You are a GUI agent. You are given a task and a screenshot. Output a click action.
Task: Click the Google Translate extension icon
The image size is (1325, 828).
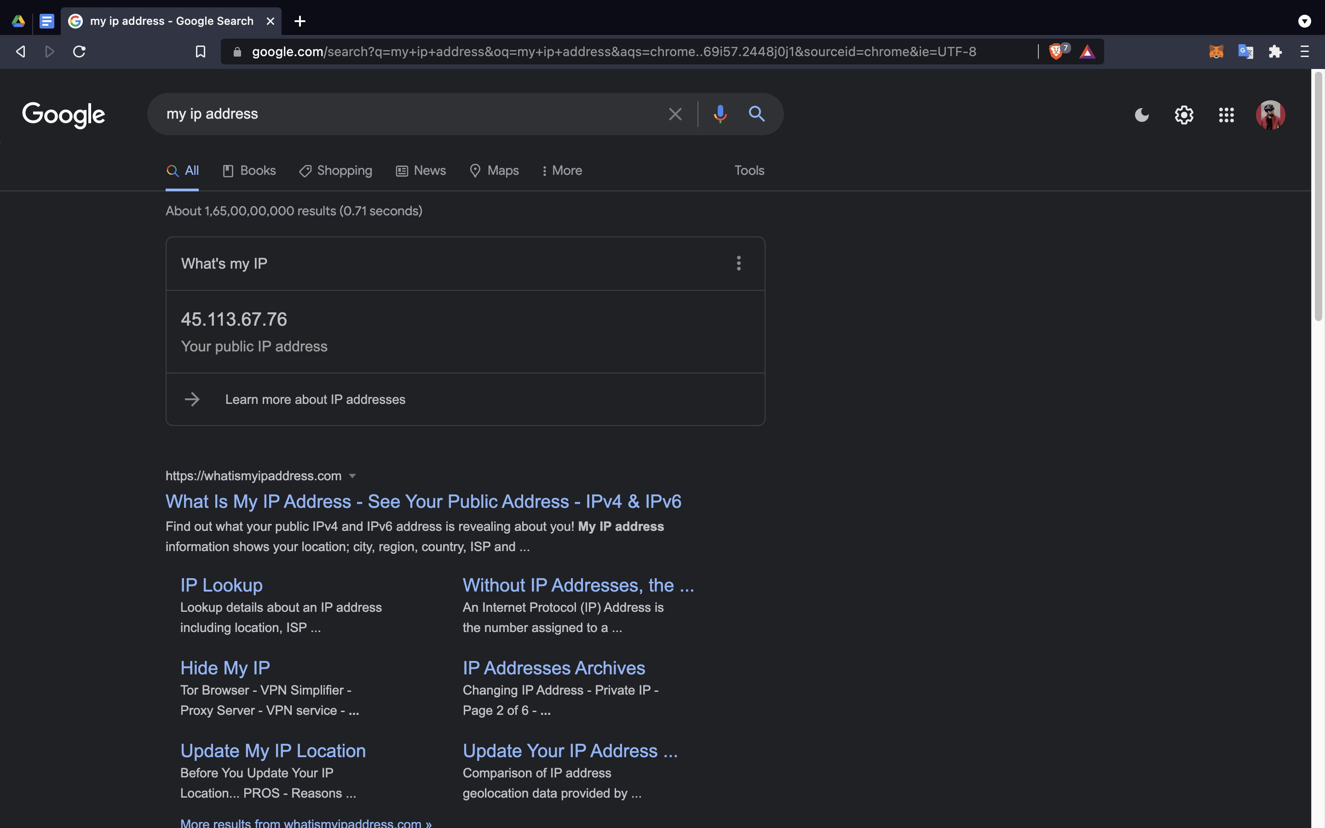[1245, 52]
